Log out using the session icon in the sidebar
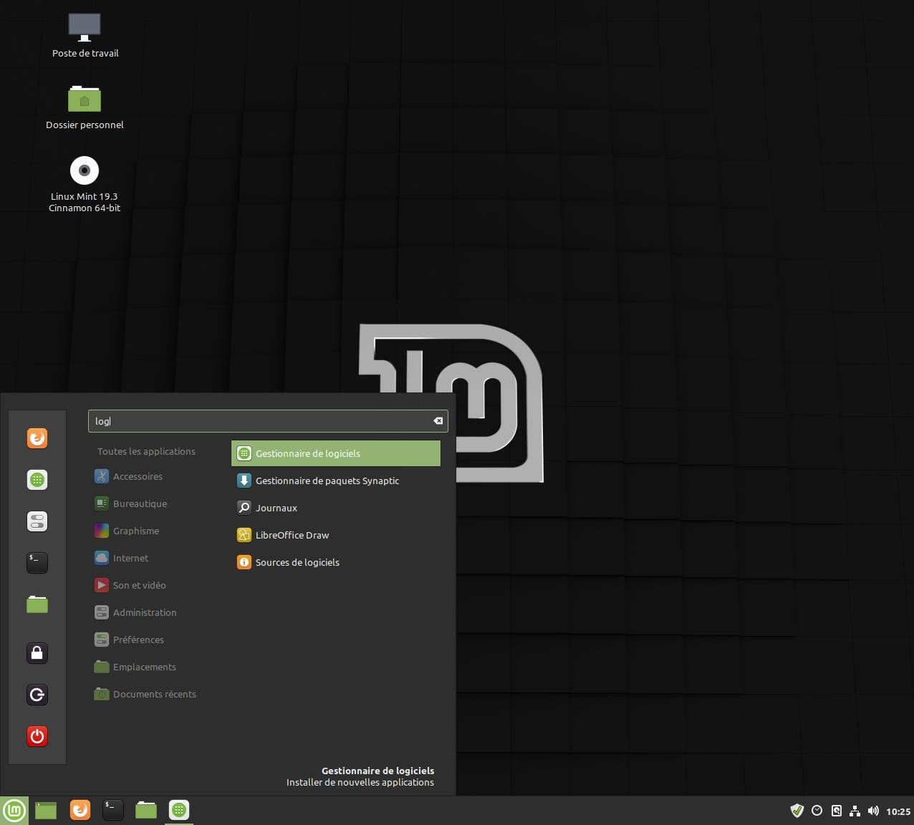 click(x=37, y=694)
